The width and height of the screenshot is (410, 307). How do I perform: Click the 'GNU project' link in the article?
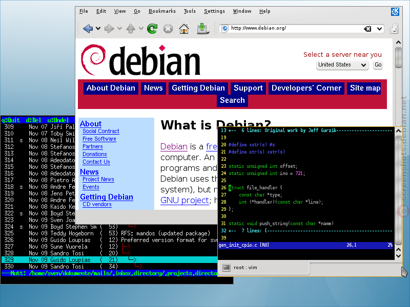tap(184, 200)
